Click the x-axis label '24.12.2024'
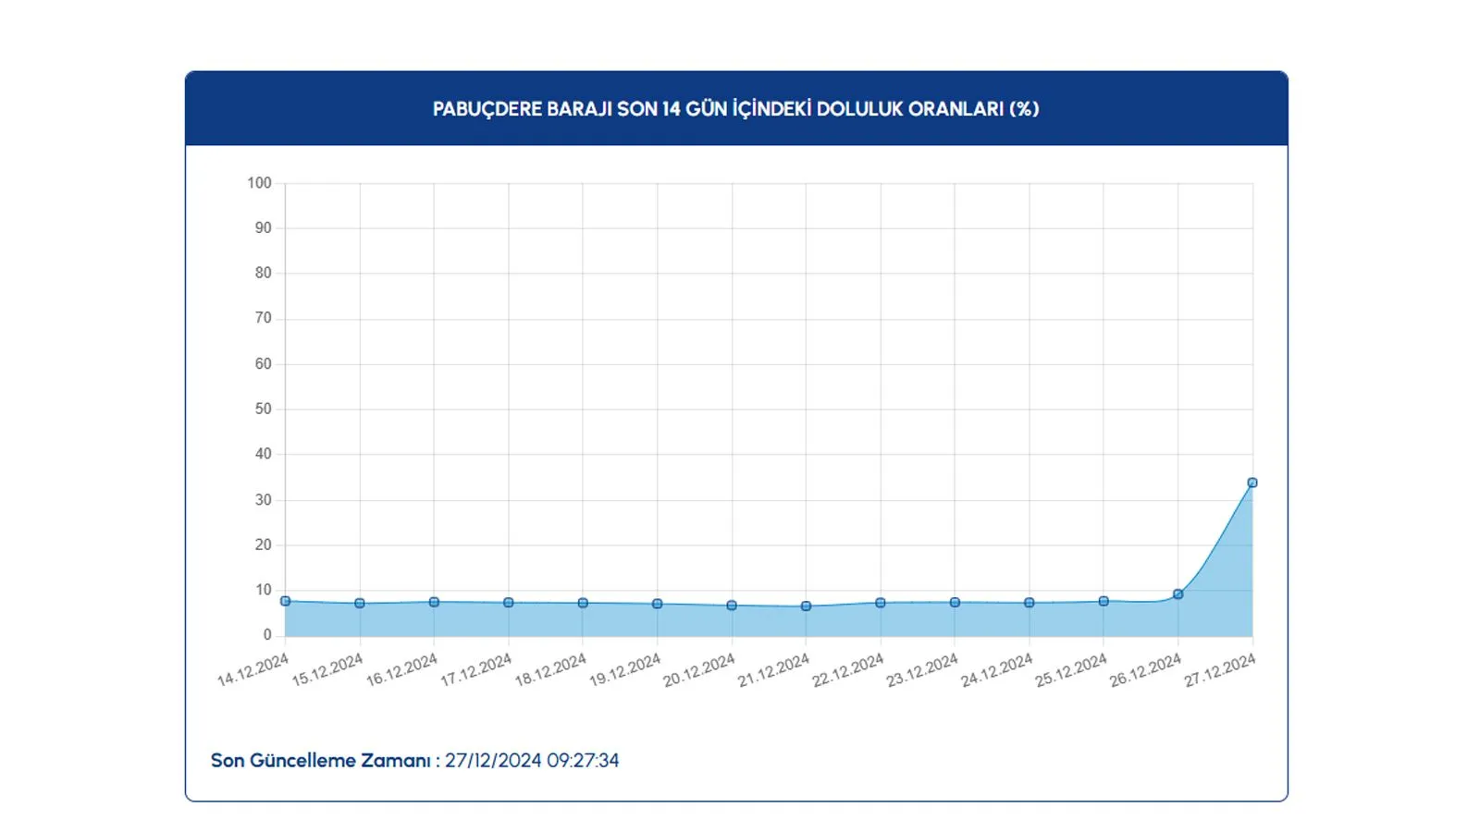The image size is (1480, 832). click(996, 670)
